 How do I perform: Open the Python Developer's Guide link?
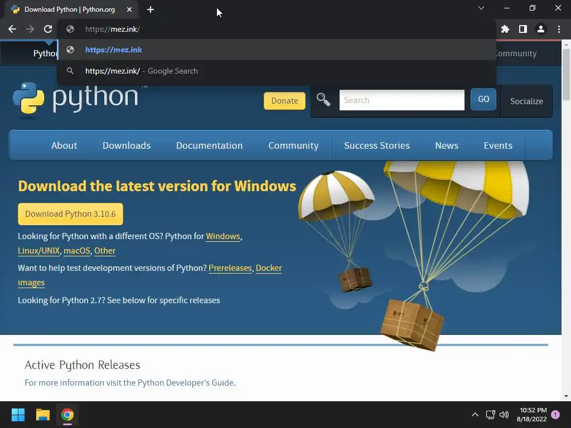tap(186, 383)
